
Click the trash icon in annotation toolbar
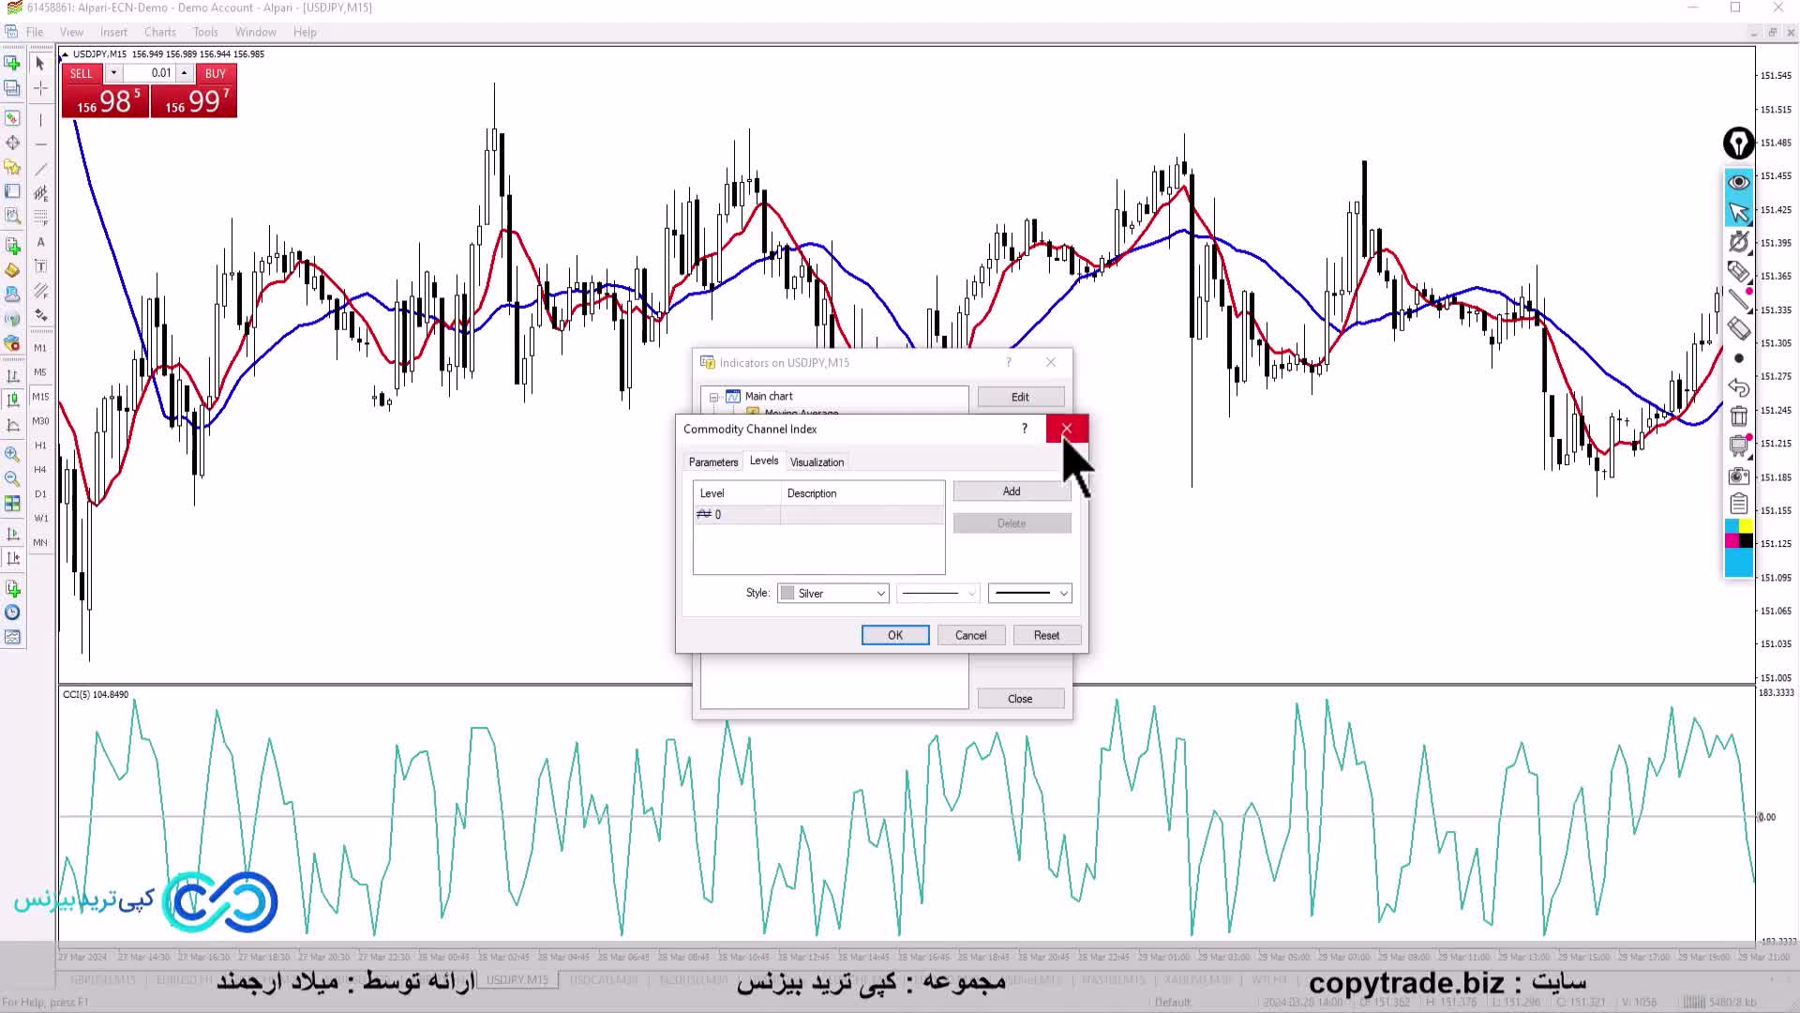pyautogui.click(x=1739, y=416)
